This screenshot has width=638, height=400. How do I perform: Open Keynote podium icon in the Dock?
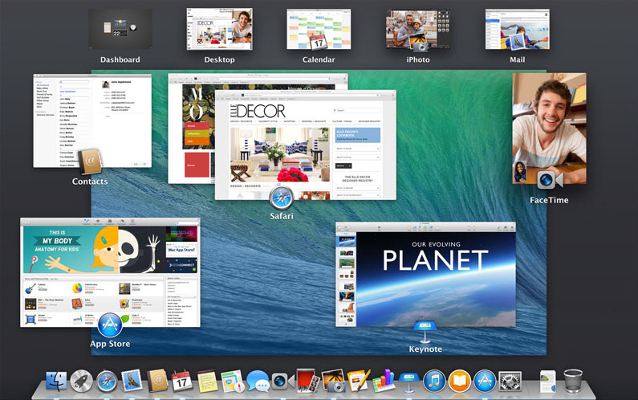point(409,382)
